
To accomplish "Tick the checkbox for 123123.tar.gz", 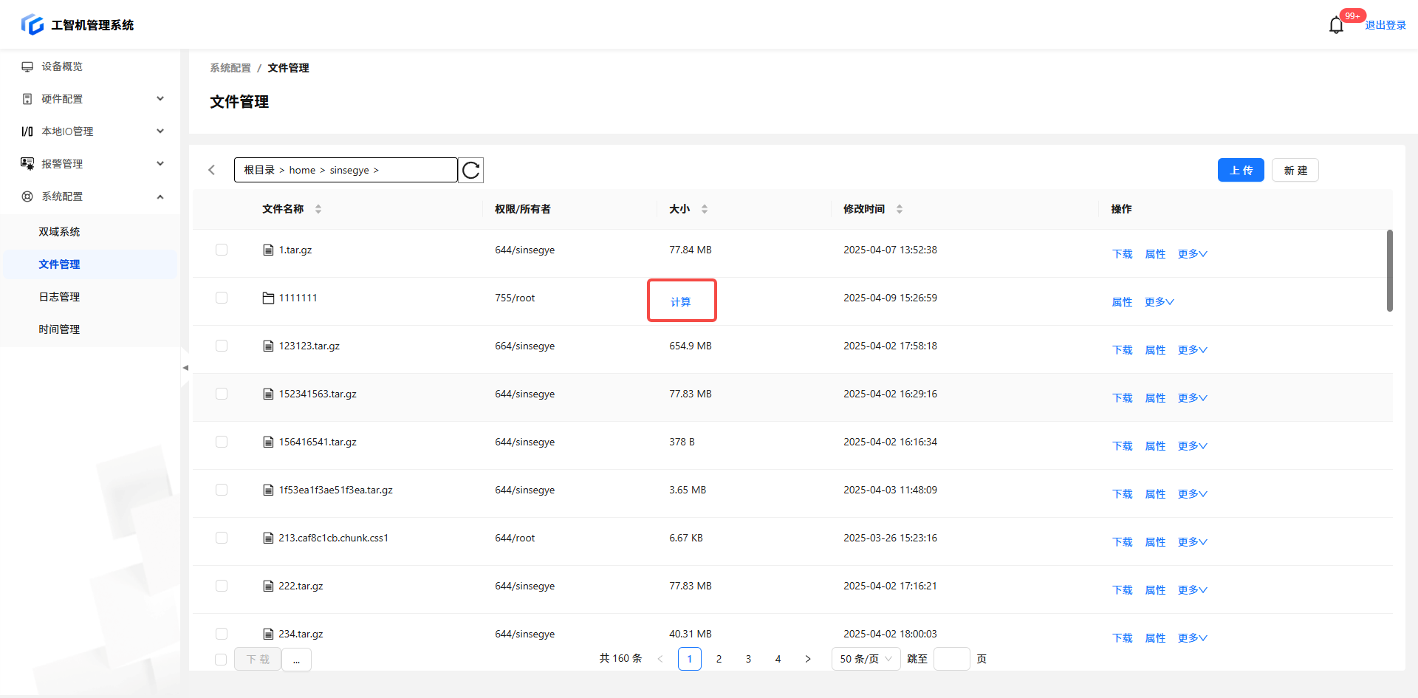I will point(222,346).
